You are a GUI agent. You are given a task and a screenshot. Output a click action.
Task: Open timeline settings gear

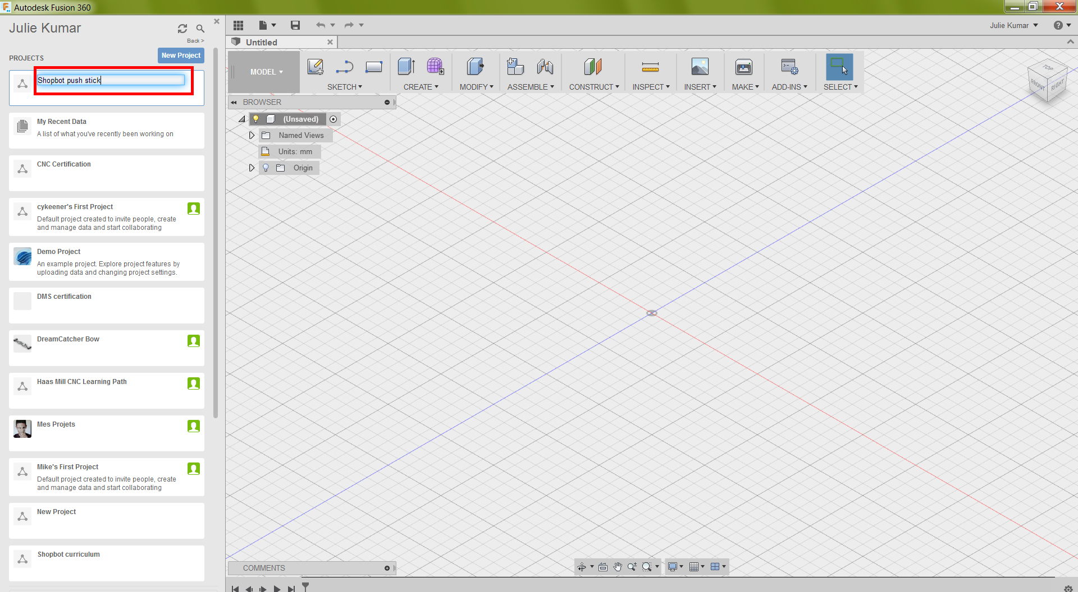[x=1068, y=588]
